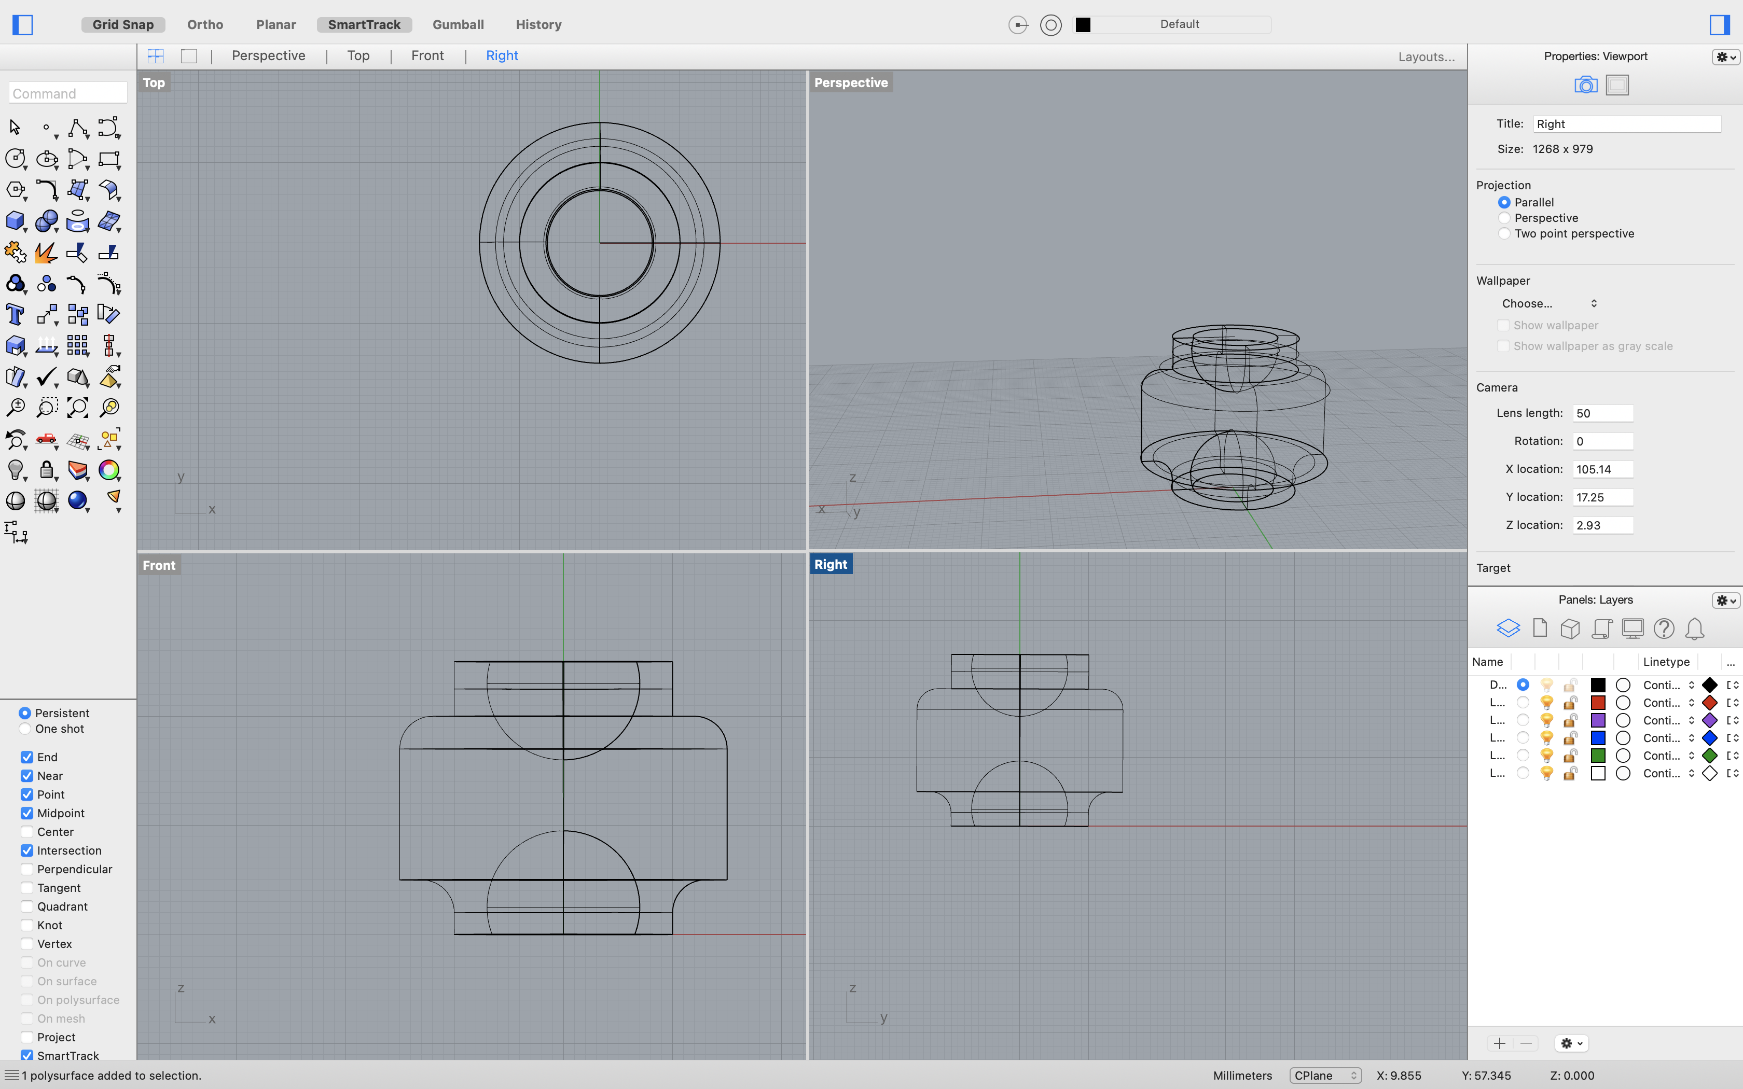The height and width of the screenshot is (1089, 1743).
Task: Disable the Midpoint object snap
Action: [26, 813]
